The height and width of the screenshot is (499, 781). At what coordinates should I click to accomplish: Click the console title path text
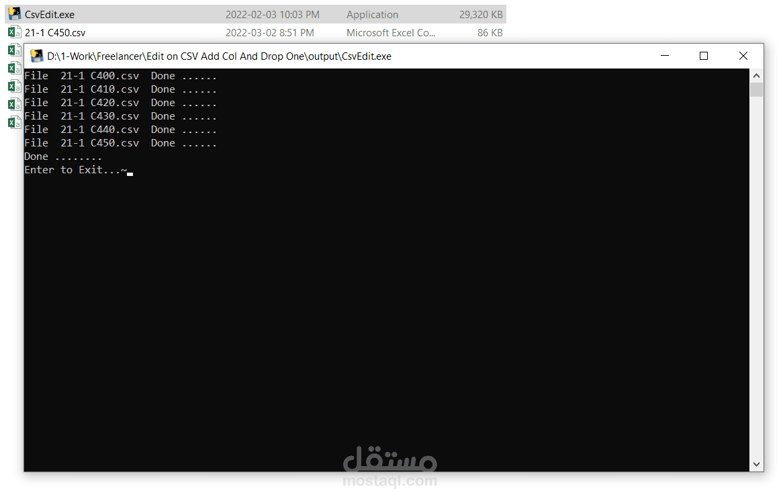point(219,56)
